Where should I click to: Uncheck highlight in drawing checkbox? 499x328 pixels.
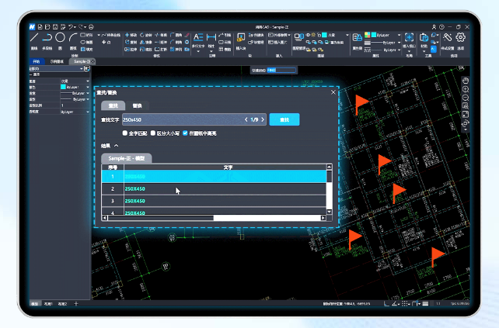tap(185, 133)
